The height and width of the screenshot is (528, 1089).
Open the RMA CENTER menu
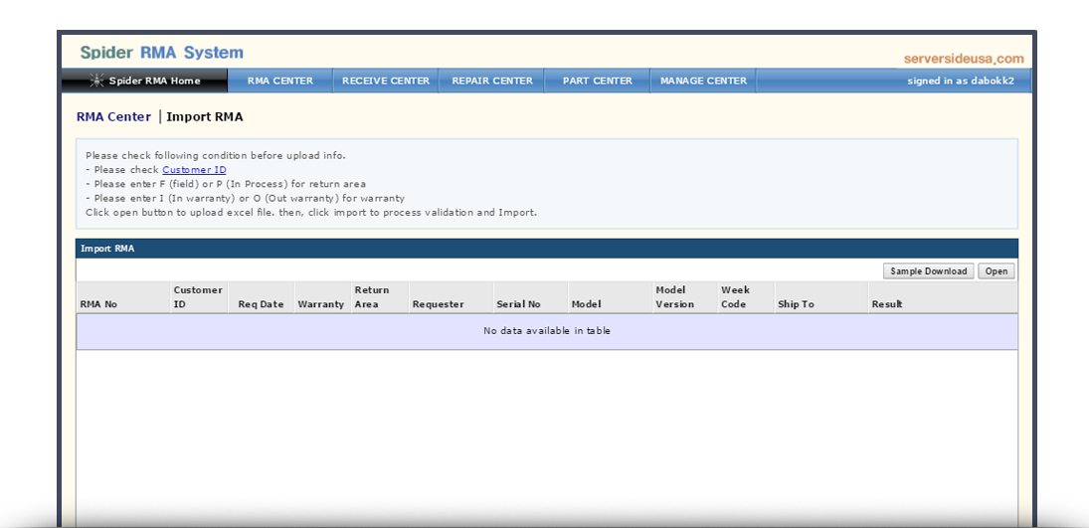tap(279, 81)
